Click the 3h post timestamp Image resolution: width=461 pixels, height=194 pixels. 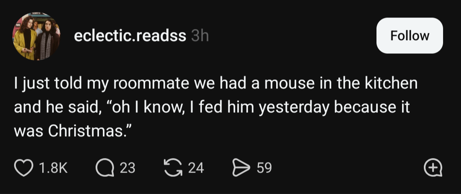pyautogui.click(x=200, y=36)
